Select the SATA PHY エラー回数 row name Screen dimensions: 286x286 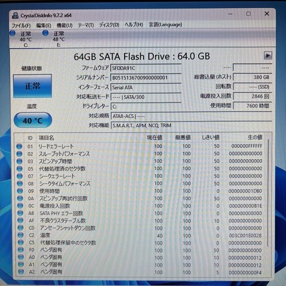coord(61,213)
